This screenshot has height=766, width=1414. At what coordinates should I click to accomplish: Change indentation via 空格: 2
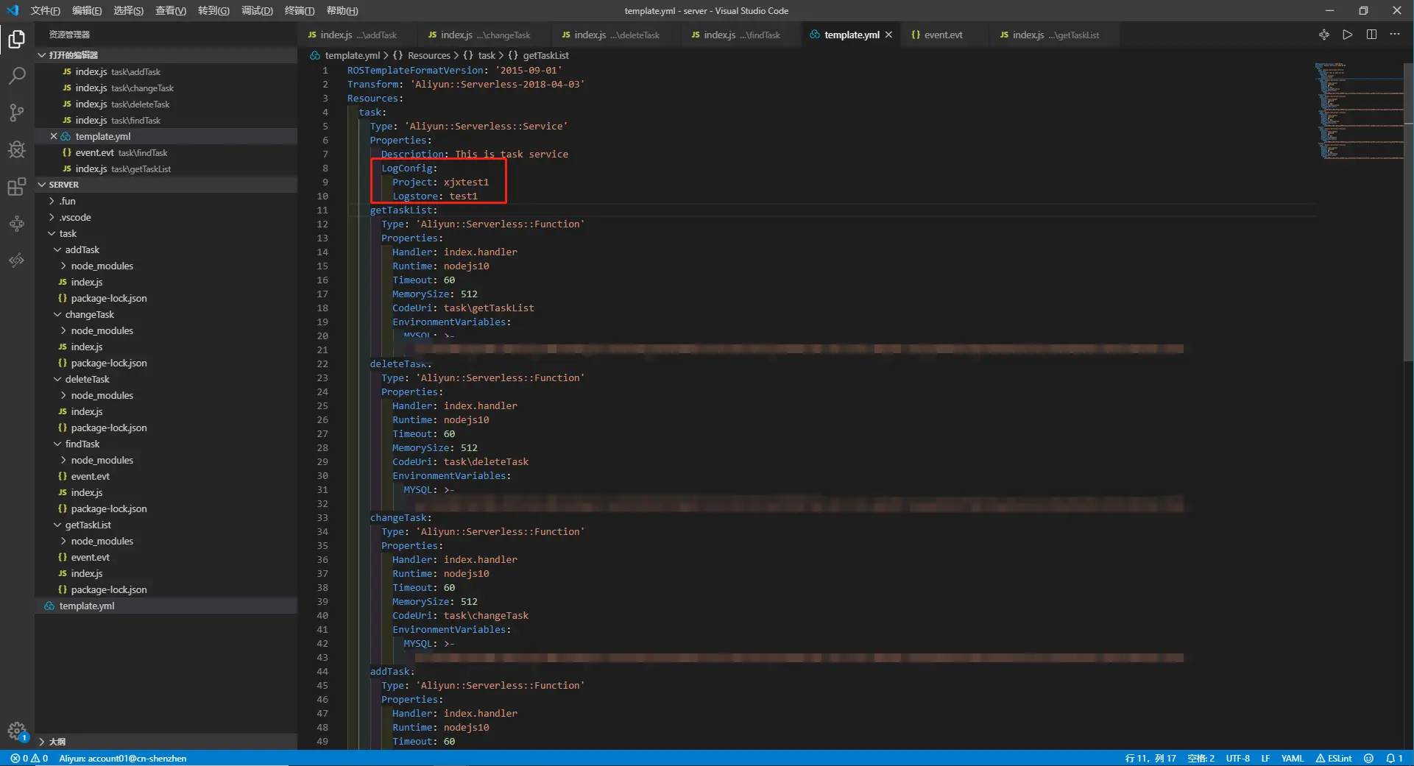tap(1201, 758)
